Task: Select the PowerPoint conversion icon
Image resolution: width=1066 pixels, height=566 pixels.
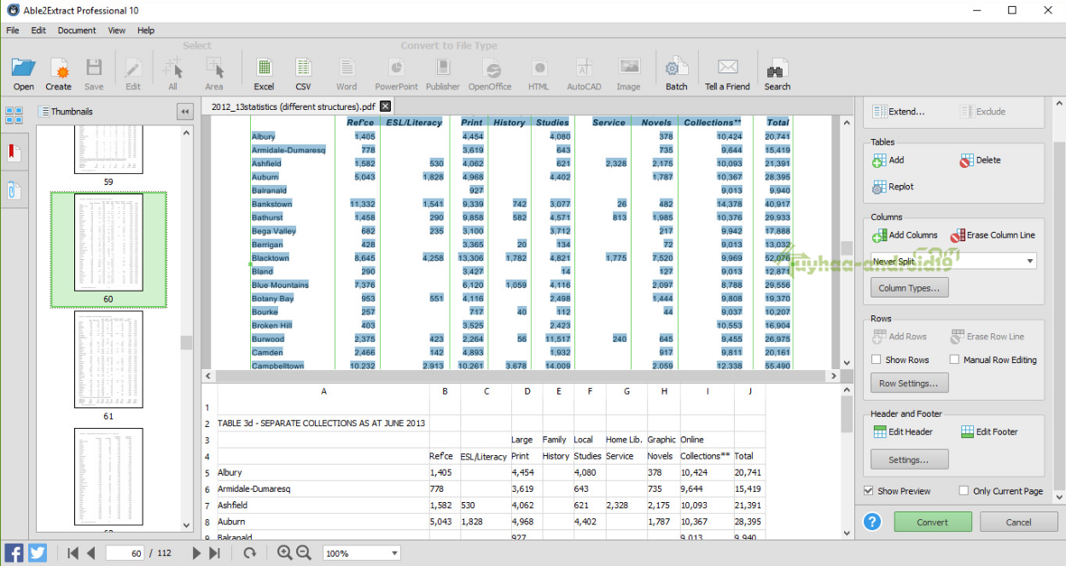Action: click(x=397, y=68)
